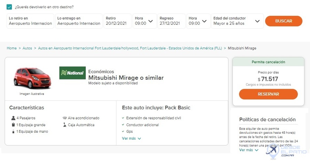Screen dimensions: 310x164
Task: Open the Regreso date field 27/12/2021
Action: pos(171,21)
